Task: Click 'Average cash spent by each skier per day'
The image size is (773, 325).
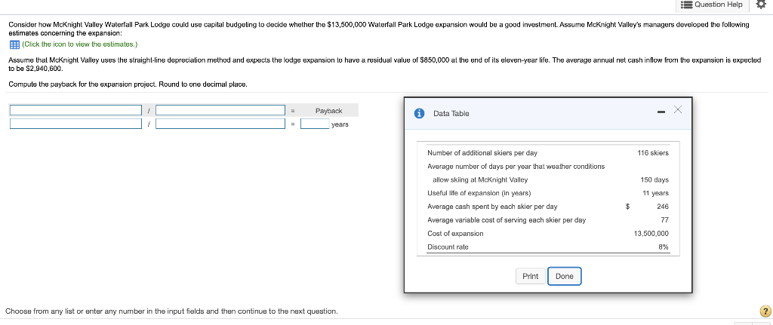Action: (492, 207)
